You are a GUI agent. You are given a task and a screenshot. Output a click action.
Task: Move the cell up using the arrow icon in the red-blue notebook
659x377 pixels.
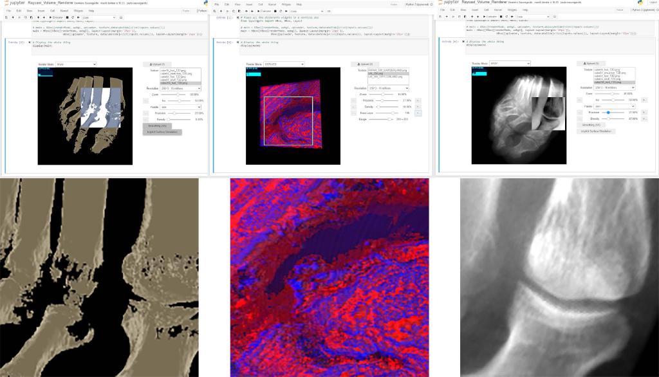coord(246,11)
